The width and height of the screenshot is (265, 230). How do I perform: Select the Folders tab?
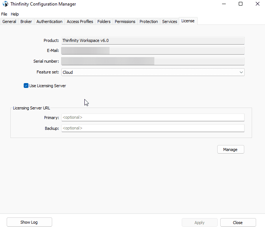pyautogui.click(x=104, y=22)
